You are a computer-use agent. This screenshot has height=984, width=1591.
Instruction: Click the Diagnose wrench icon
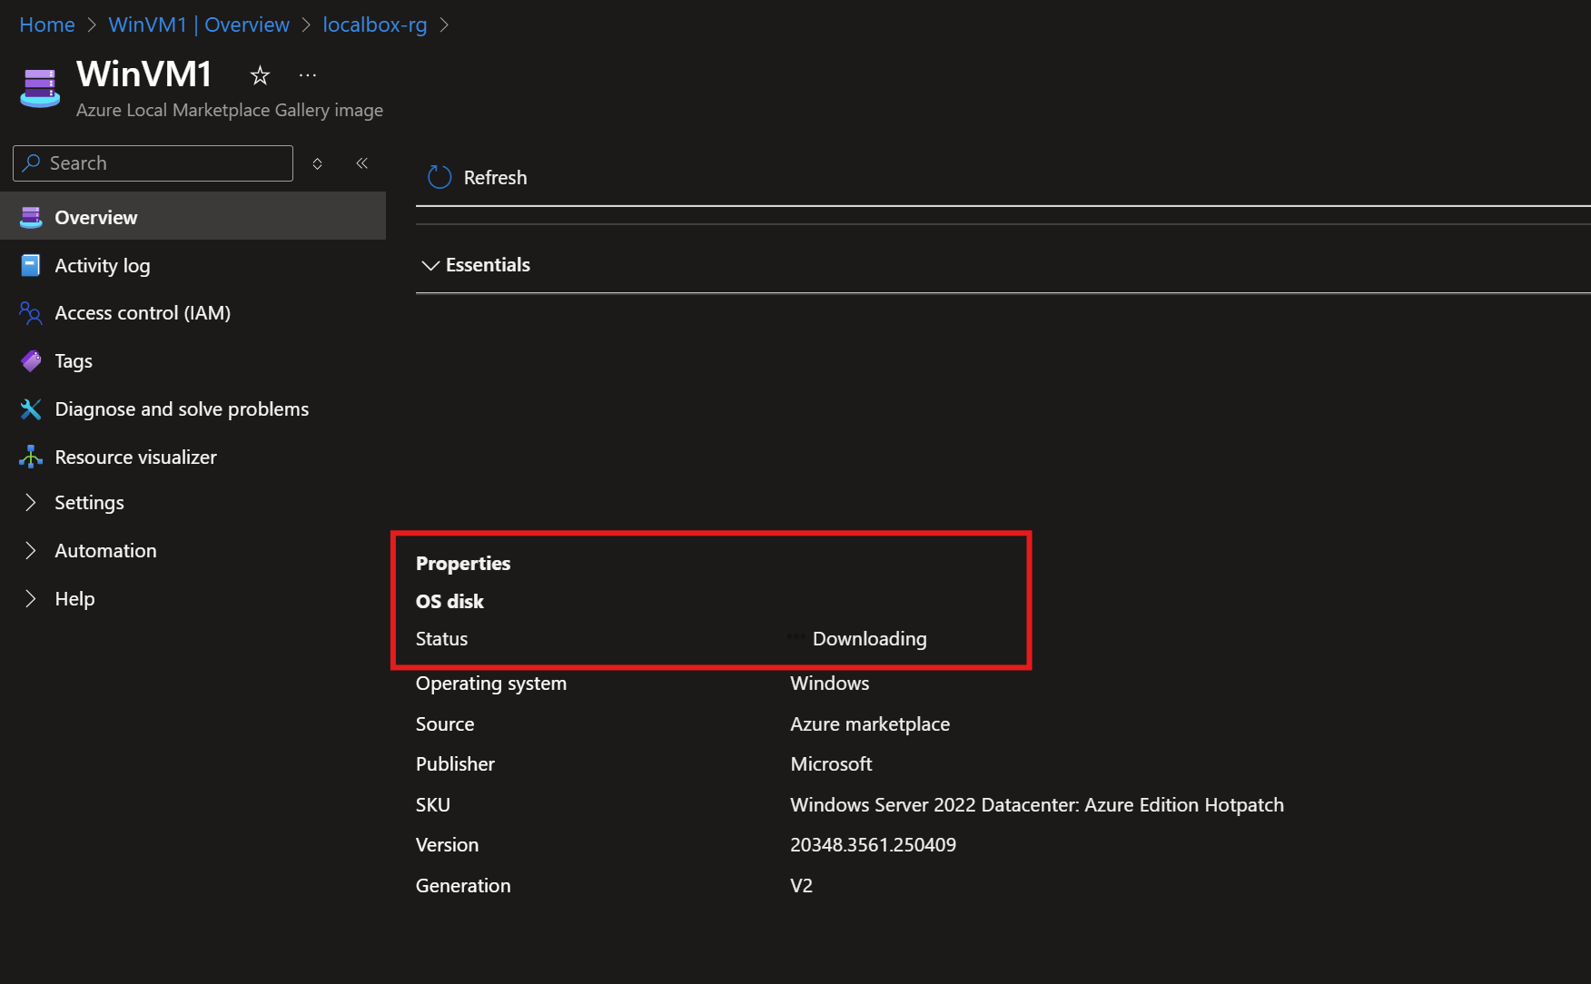pos(31,409)
